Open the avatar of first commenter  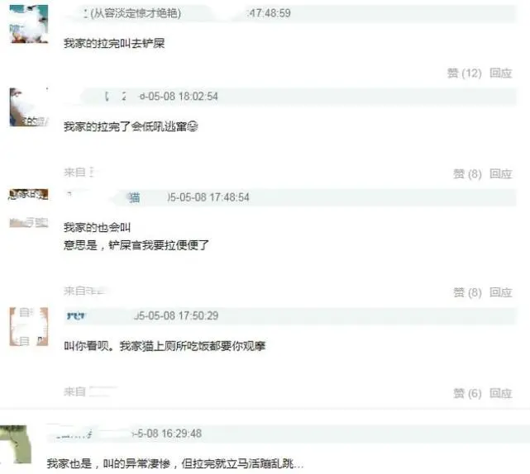pos(29,24)
